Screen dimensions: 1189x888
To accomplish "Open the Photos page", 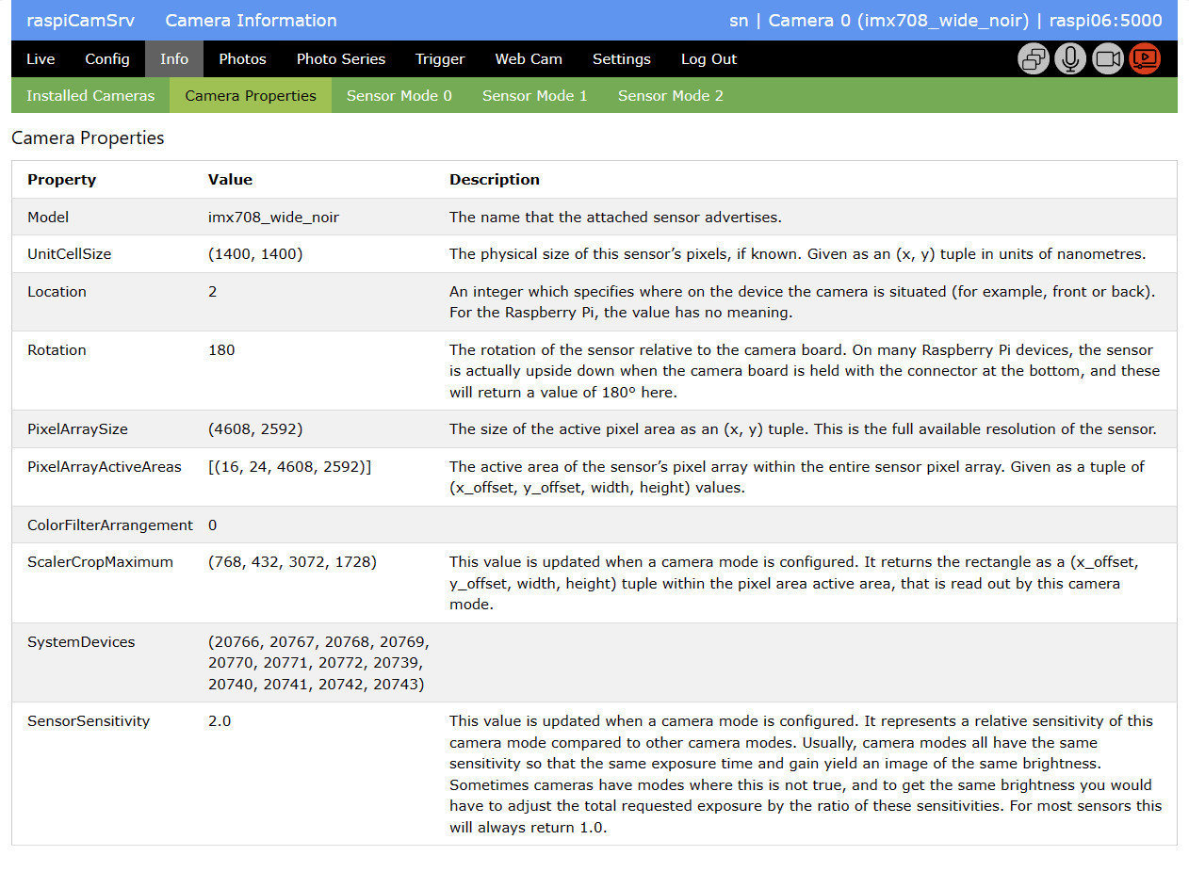I will click(242, 59).
